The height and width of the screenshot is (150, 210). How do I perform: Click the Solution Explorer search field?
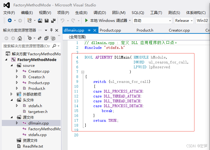tap(27, 46)
